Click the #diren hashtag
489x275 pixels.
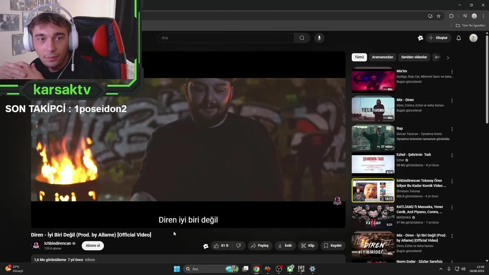coord(90,260)
